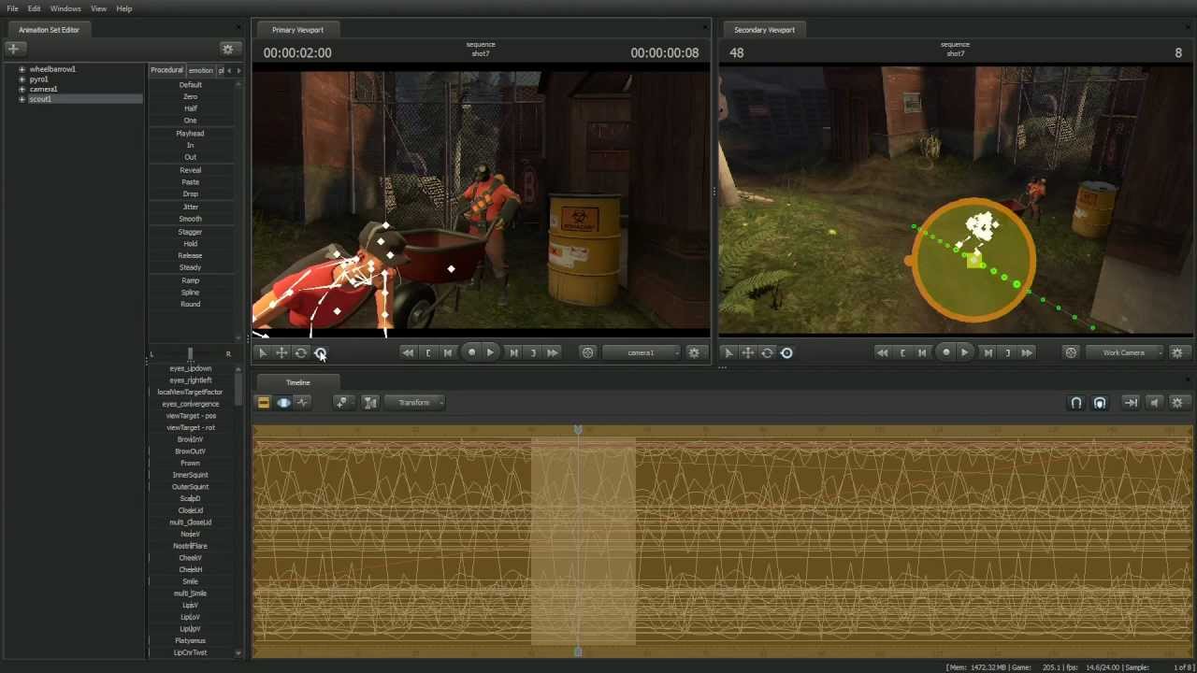
Task: Select the Procedural presets tab
Action: (167, 70)
